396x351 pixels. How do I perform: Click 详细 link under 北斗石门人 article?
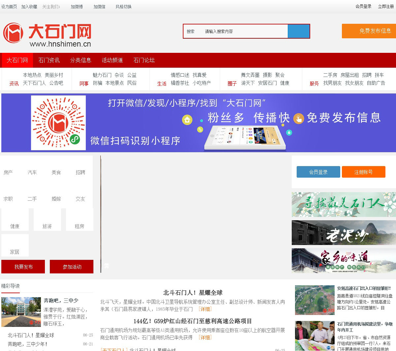(x=205, y=309)
